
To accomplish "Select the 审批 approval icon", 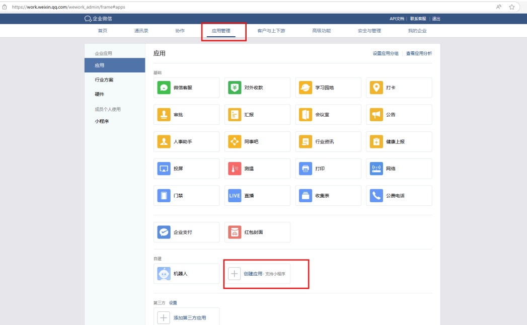I will (x=164, y=115).
